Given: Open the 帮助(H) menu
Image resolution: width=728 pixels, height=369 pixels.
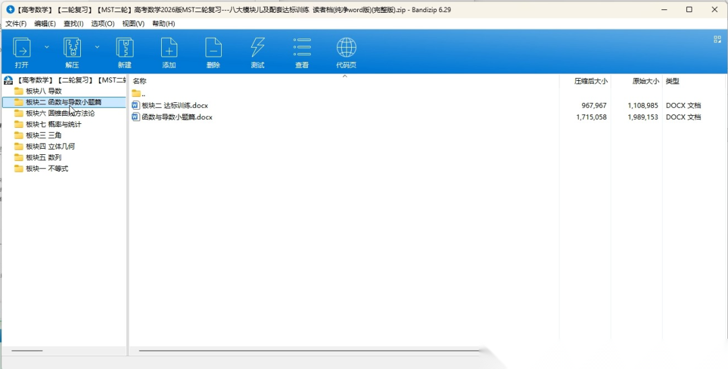Looking at the screenshot, I should click(163, 24).
